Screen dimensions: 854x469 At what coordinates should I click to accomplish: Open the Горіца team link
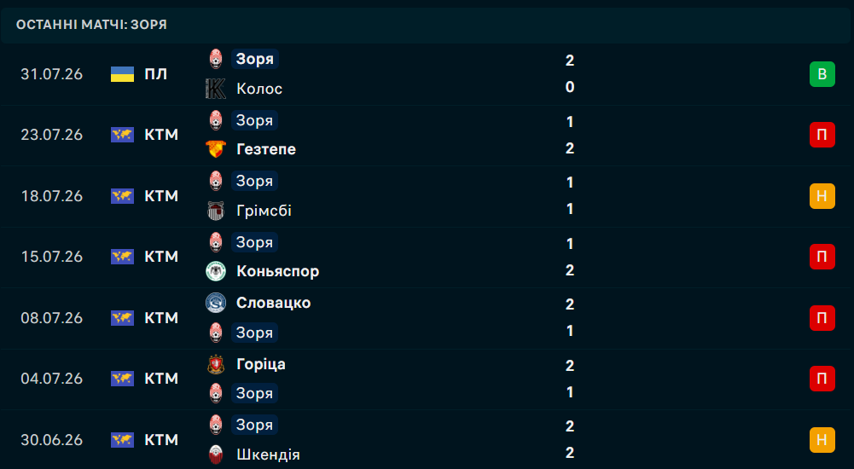(261, 364)
